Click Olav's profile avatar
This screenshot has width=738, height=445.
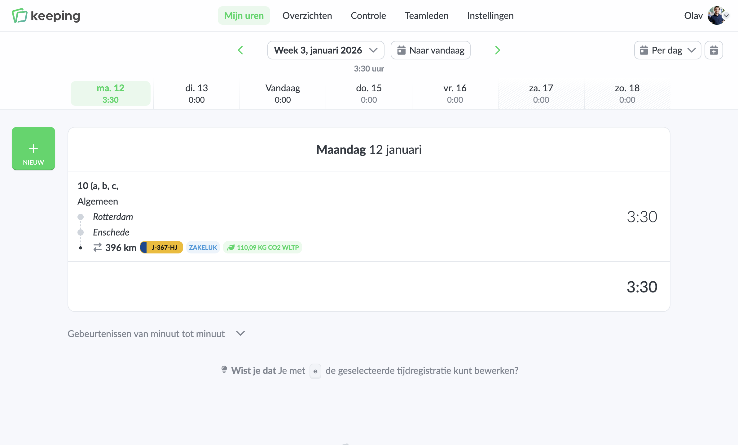click(716, 15)
